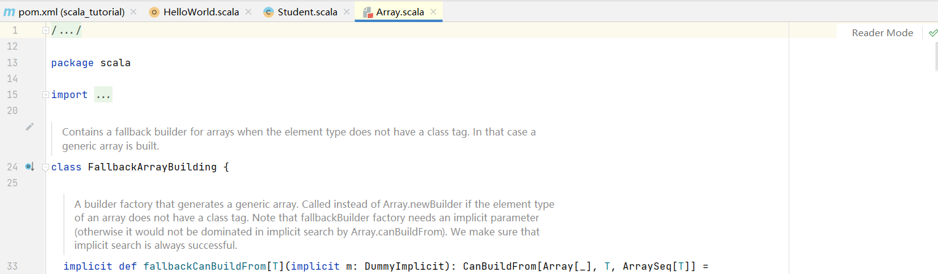Screen dimensions: 938x274
Task: Click the implementations gutter icon on line 24
Action: [x=29, y=167]
